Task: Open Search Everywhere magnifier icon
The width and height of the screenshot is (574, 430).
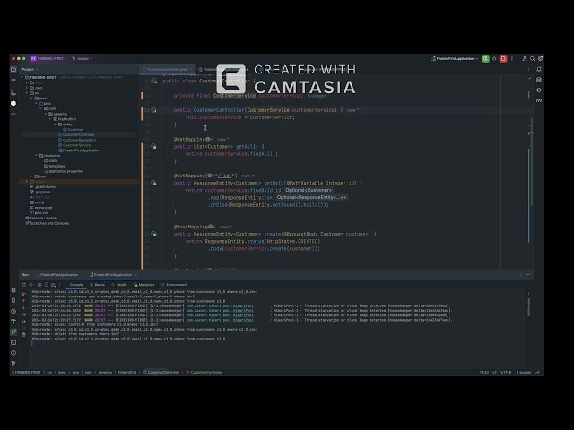Action: coord(532,58)
